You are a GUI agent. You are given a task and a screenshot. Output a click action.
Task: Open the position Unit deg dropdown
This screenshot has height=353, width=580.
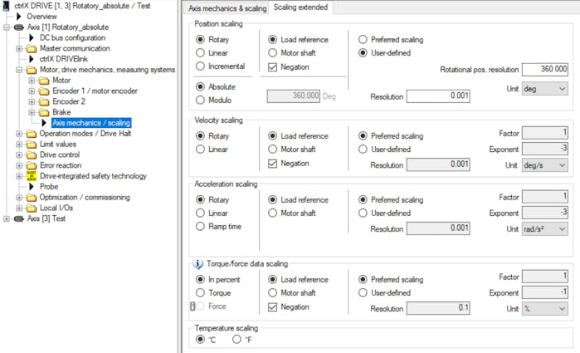coord(545,89)
